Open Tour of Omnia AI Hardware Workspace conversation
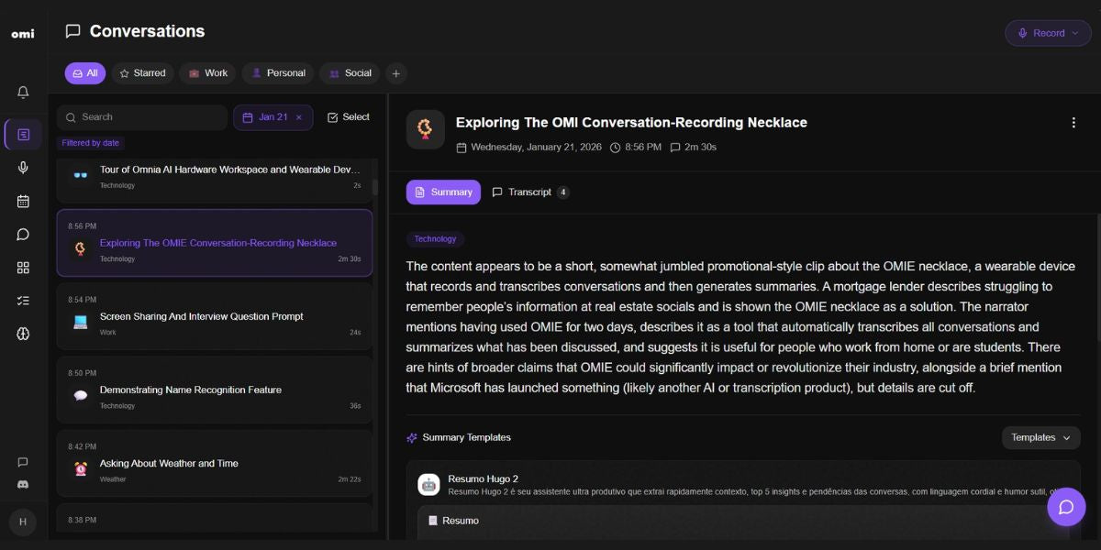The image size is (1101, 550). point(215,179)
